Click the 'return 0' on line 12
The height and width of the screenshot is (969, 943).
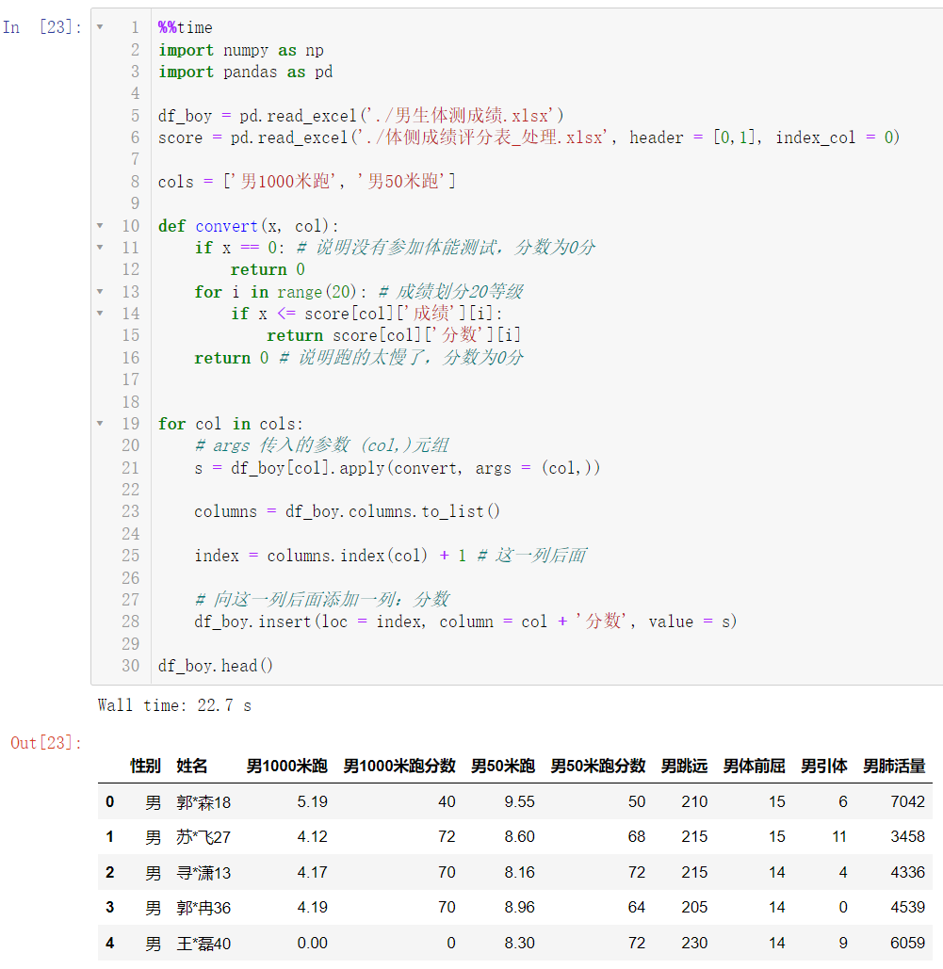[268, 269]
